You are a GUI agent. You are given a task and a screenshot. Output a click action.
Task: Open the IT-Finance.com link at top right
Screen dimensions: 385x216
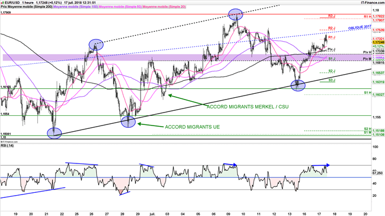click(x=372, y=2)
